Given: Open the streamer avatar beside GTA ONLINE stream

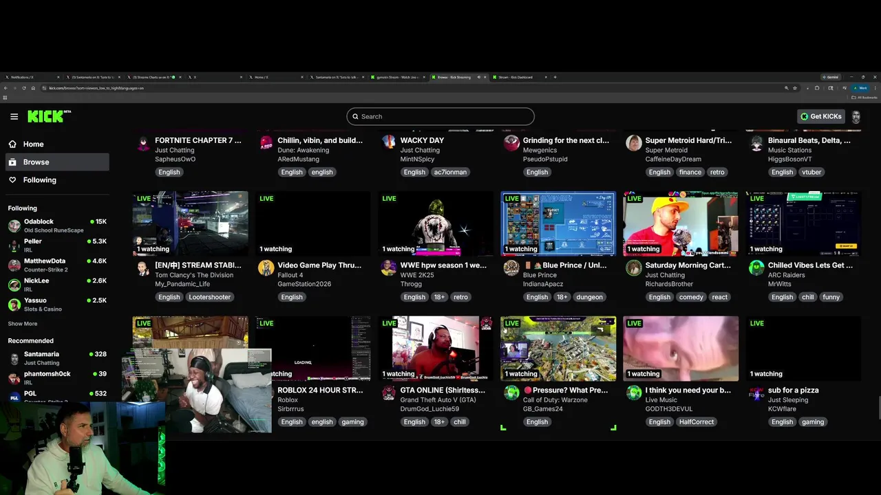Looking at the screenshot, I should 389,393.
